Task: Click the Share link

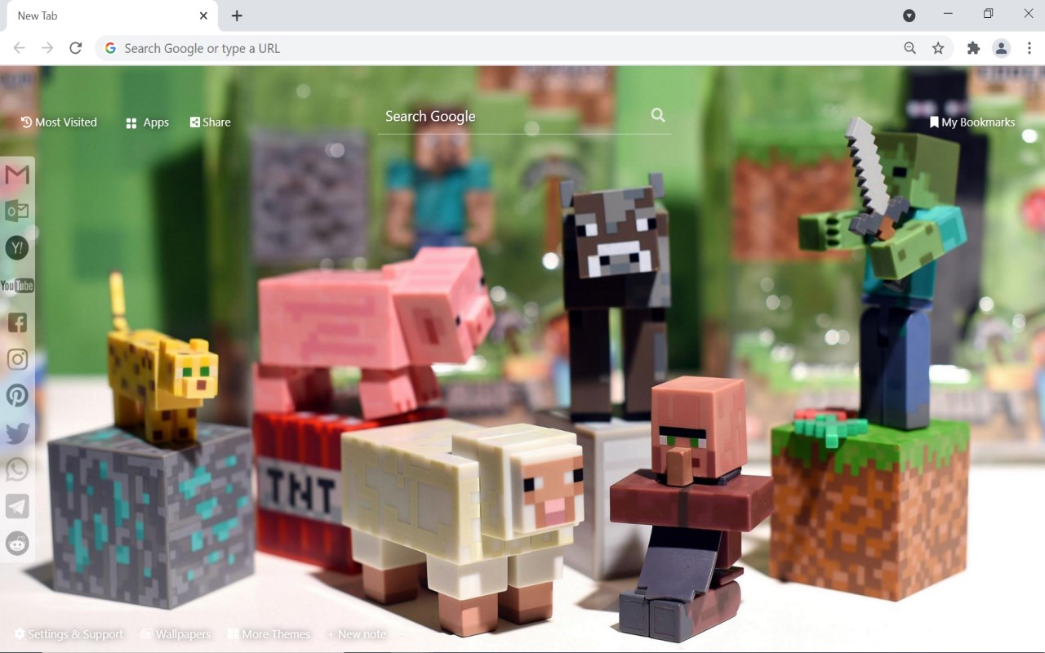Action: pos(210,122)
